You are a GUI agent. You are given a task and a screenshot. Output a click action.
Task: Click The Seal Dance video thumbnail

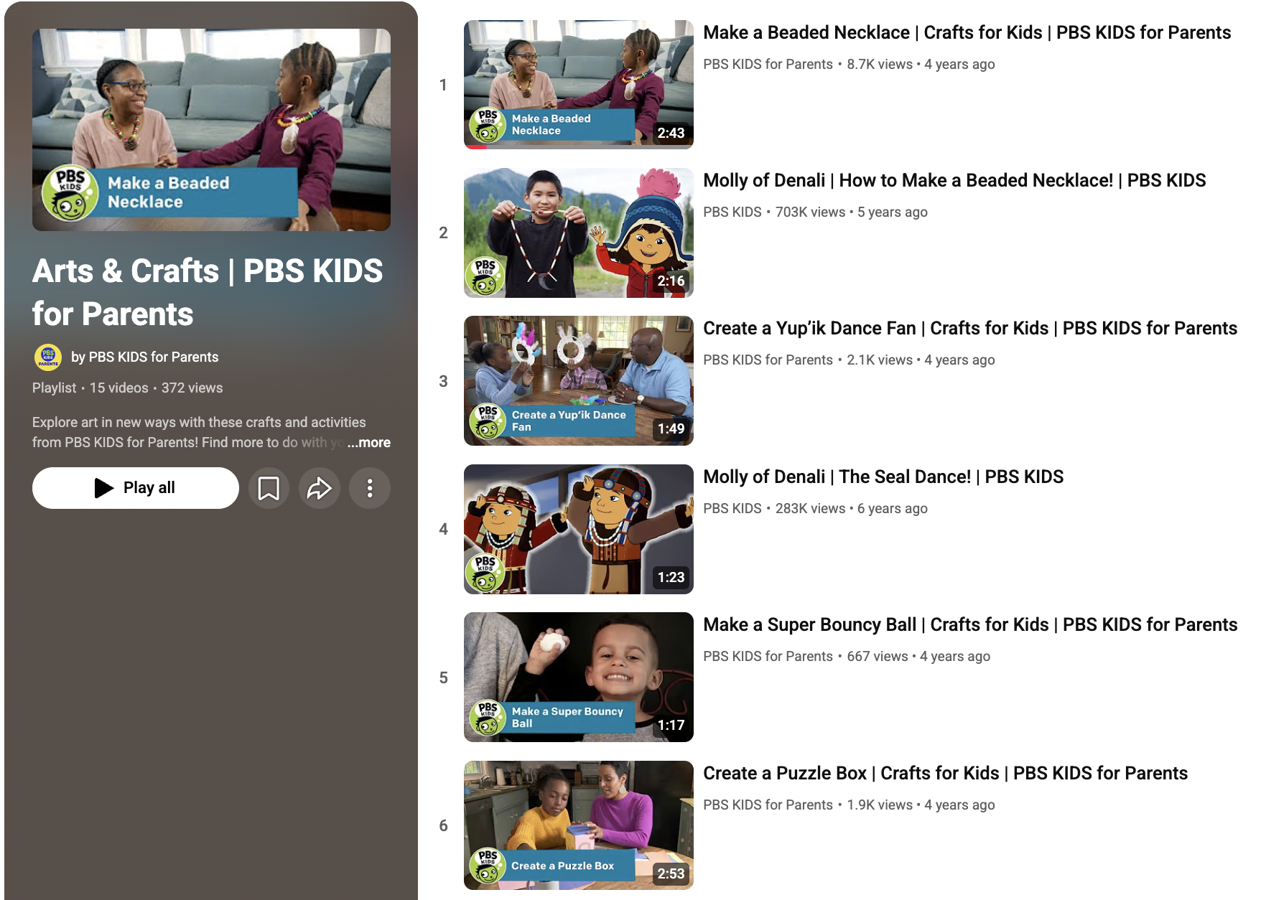[x=578, y=529]
